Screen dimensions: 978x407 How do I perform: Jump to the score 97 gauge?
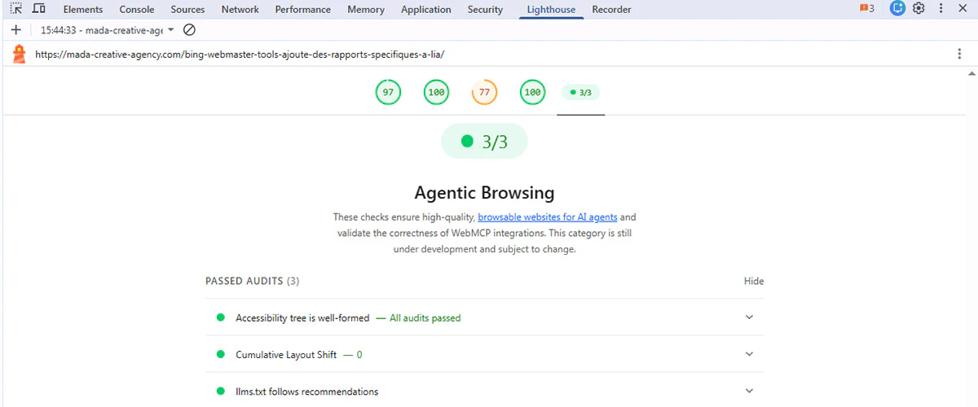388,92
